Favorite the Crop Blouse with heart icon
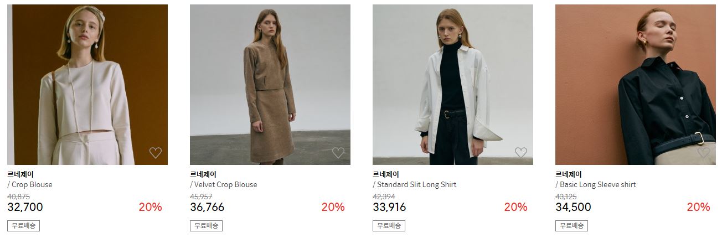 click(156, 153)
